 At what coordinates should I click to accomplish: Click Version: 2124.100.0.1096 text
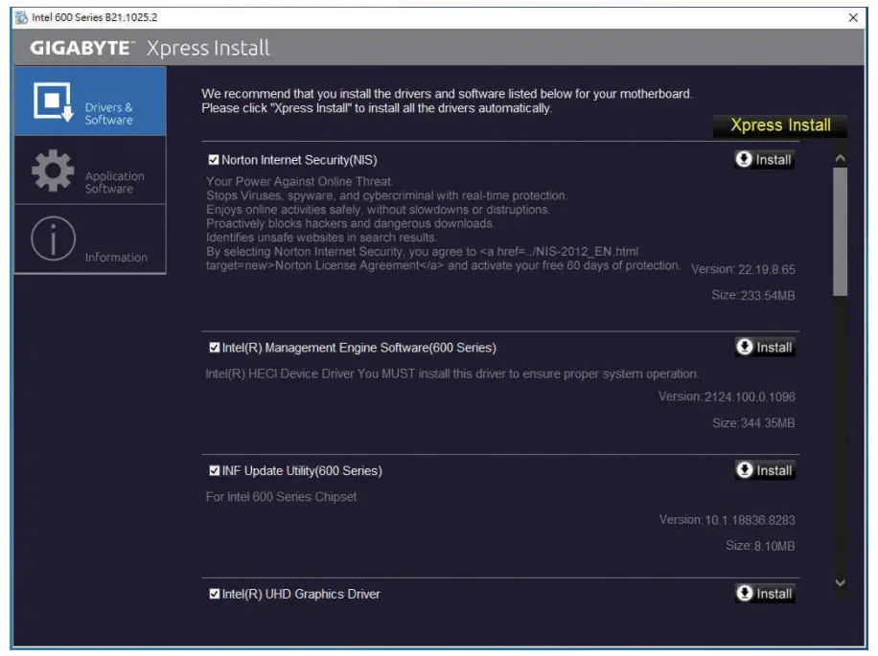(727, 397)
